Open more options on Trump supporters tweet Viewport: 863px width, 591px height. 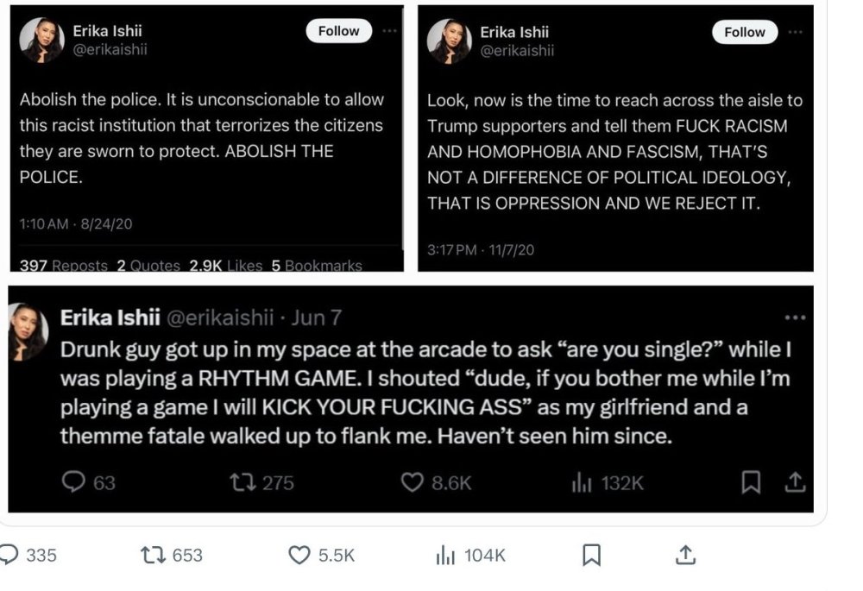coord(795,31)
